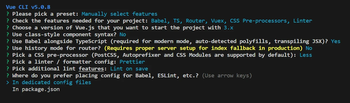Click the 'Lint on save' answer
The height and width of the screenshot is (103, 350).
coord(129,69)
